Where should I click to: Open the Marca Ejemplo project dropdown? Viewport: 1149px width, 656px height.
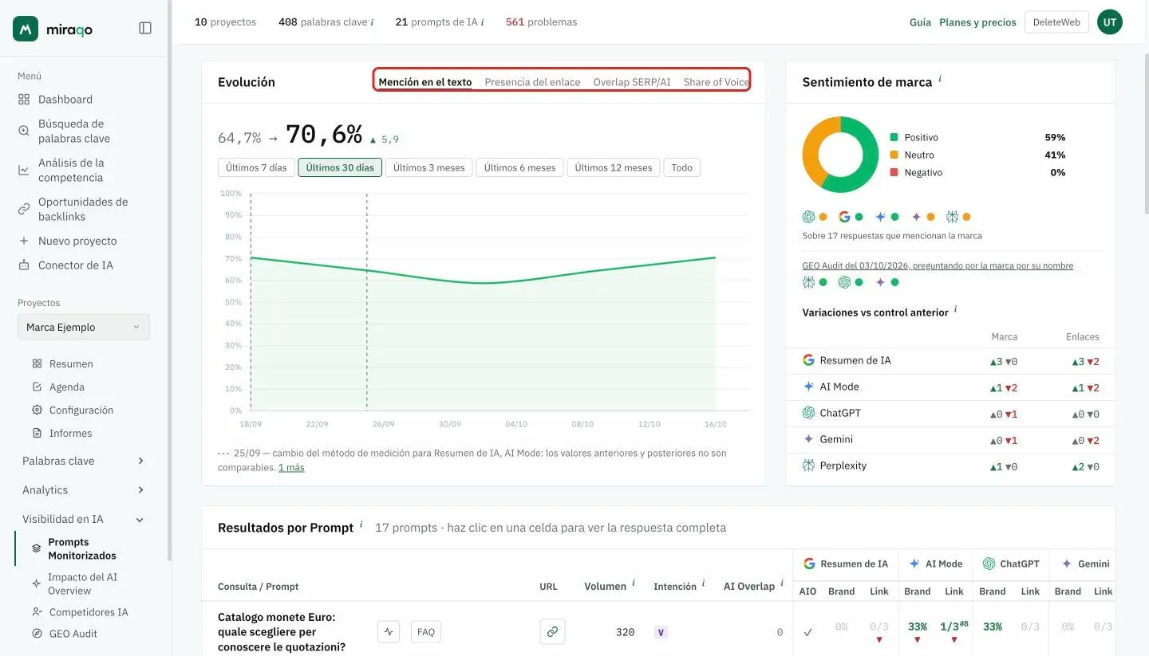(84, 327)
